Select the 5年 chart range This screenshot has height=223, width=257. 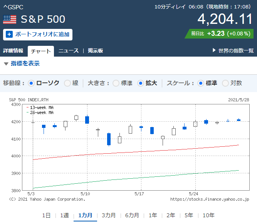(x=189, y=215)
